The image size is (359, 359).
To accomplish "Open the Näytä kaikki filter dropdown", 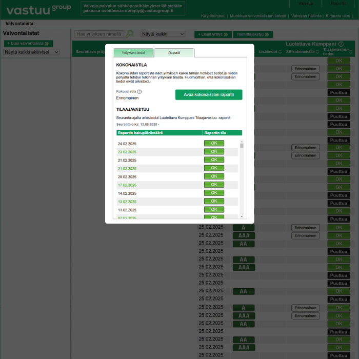I will click(x=163, y=34).
